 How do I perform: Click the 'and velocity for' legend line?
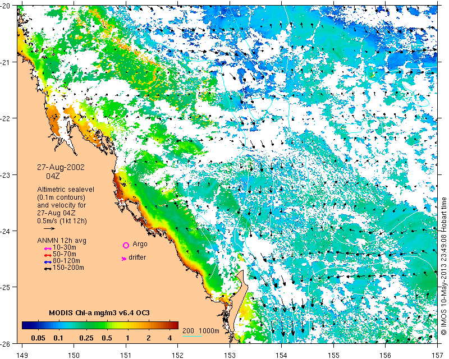click(62, 205)
